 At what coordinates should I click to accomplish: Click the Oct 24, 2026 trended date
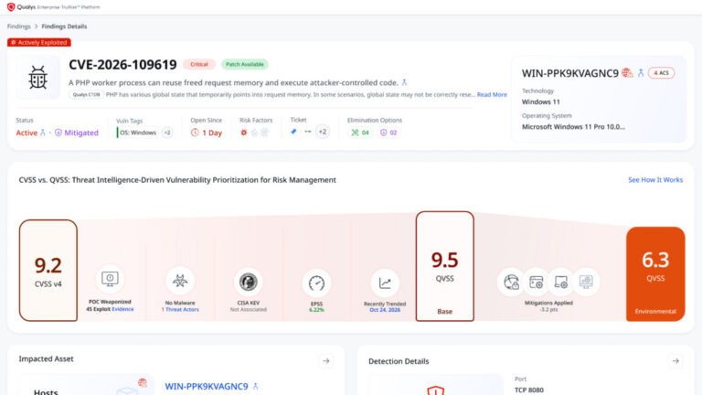pyautogui.click(x=385, y=310)
